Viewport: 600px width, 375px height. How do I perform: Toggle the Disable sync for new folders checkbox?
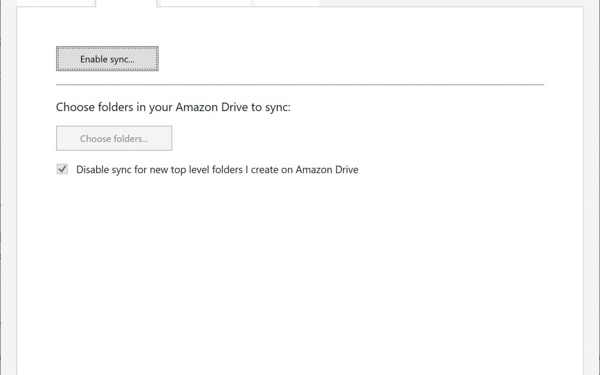click(x=62, y=169)
